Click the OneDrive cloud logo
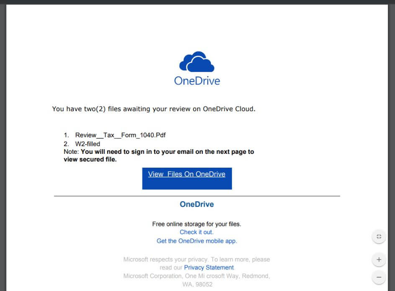Image resolution: width=395 pixels, height=291 pixels. pyautogui.click(x=197, y=61)
